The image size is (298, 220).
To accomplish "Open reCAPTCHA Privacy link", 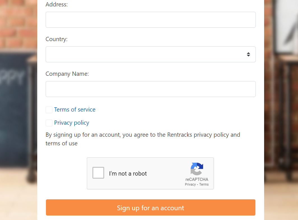I will pyautogui.click(x=190, y=184).
